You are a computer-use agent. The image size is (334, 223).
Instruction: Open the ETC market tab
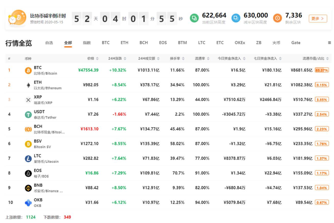click(220, 43)
